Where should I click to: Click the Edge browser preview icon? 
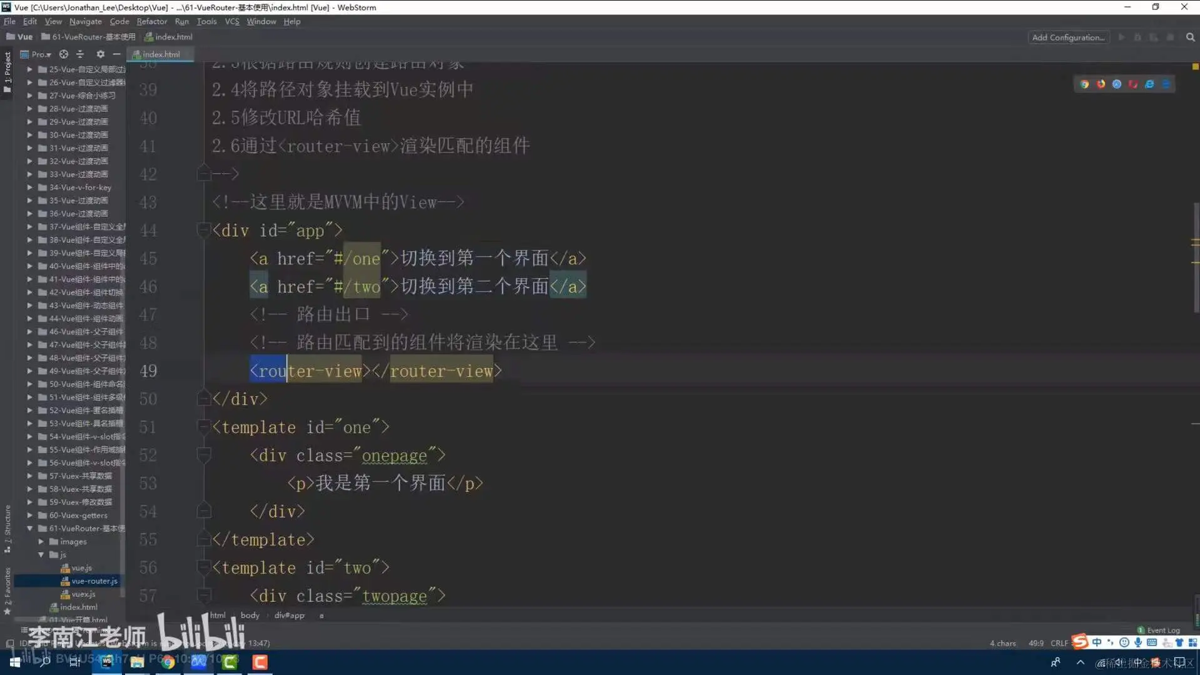pyautogui.click(x=1150, y=84)
